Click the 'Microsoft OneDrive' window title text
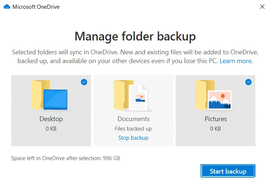 pos(36,7)
